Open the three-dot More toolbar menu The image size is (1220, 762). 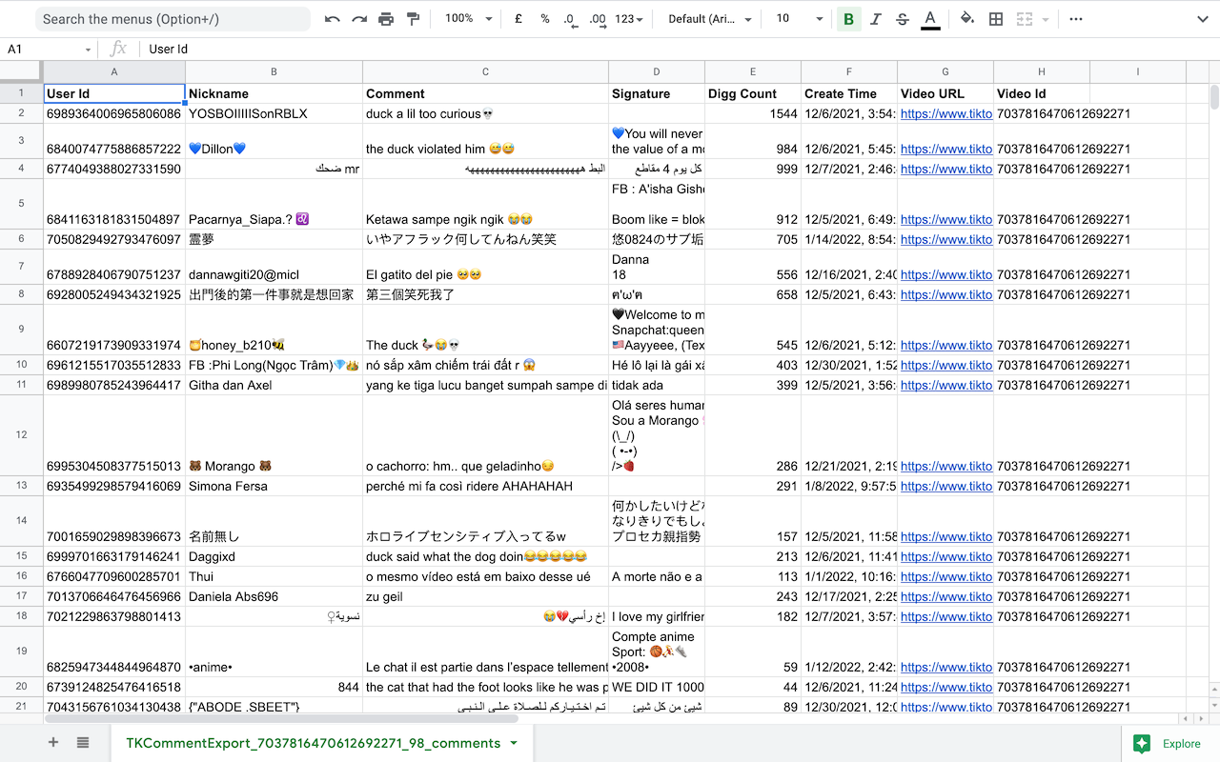point(1076,19)
